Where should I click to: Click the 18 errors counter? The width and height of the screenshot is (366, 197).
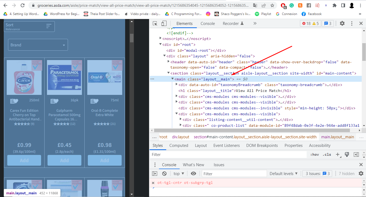[x=306, y=24]
